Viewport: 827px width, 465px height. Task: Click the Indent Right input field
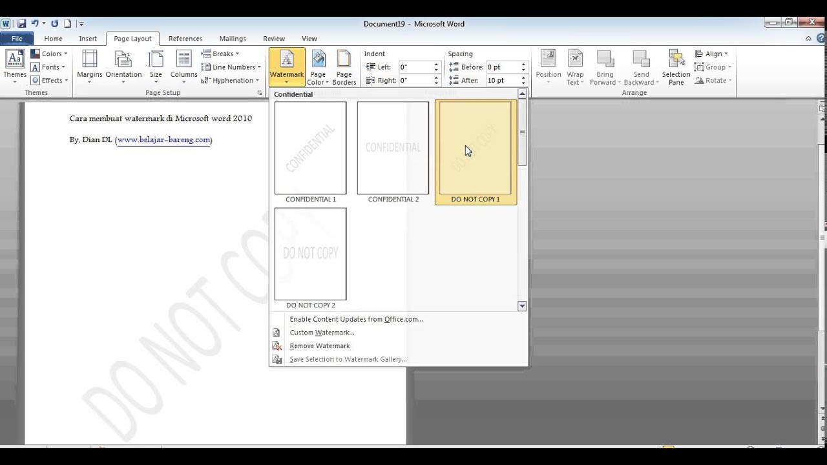415,81
